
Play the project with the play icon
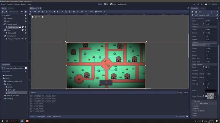tap(194, 4)
